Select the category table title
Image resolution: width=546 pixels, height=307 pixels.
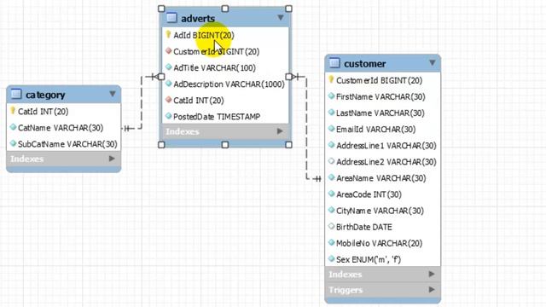click(x=45, y=95)
